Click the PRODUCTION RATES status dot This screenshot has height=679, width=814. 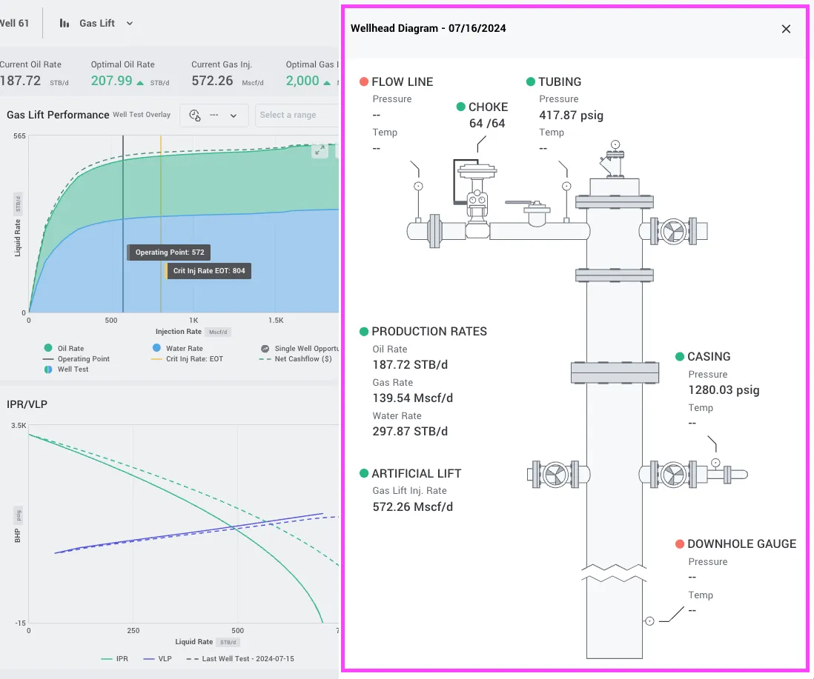coord(364,332)
